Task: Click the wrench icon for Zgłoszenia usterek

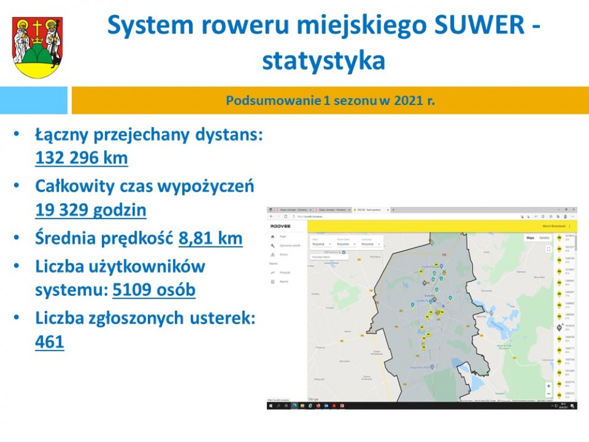Action: tap(272, 245)
